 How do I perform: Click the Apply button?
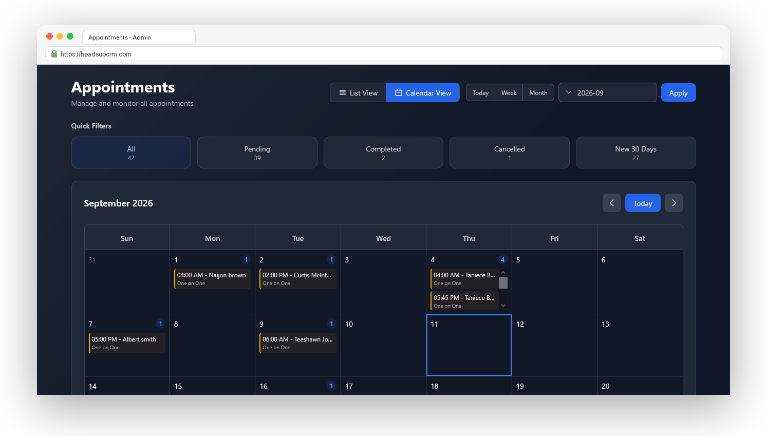pos(678,93)
